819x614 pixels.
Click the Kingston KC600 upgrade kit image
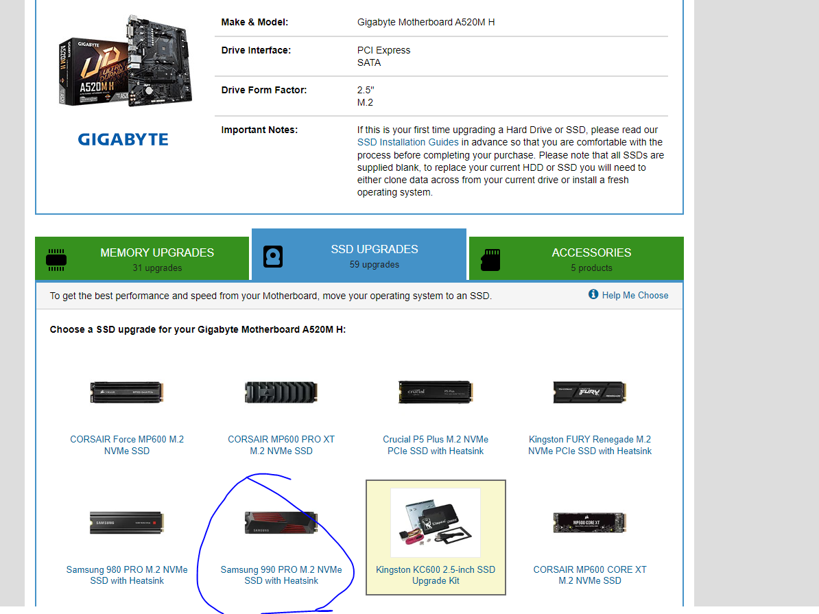coord(436,523)
